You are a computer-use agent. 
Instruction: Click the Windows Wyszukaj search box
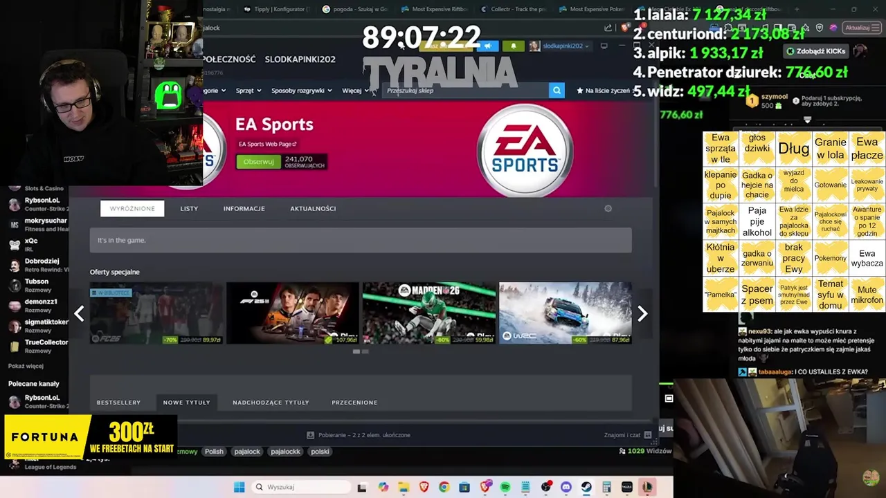[x=300, y=487]
